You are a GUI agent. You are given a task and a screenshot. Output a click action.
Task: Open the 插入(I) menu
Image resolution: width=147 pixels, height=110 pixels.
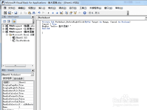coord(42,8)
